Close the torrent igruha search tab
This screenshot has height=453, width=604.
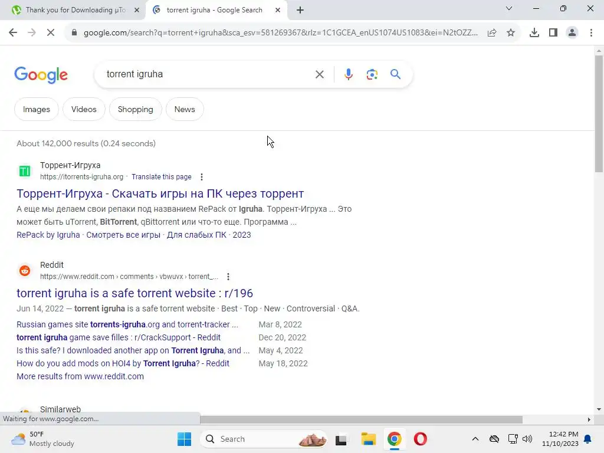click(278, 11)
